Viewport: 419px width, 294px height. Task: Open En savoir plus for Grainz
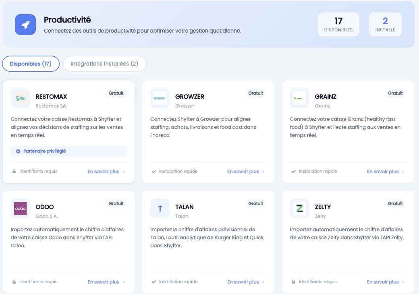point(383,172)
